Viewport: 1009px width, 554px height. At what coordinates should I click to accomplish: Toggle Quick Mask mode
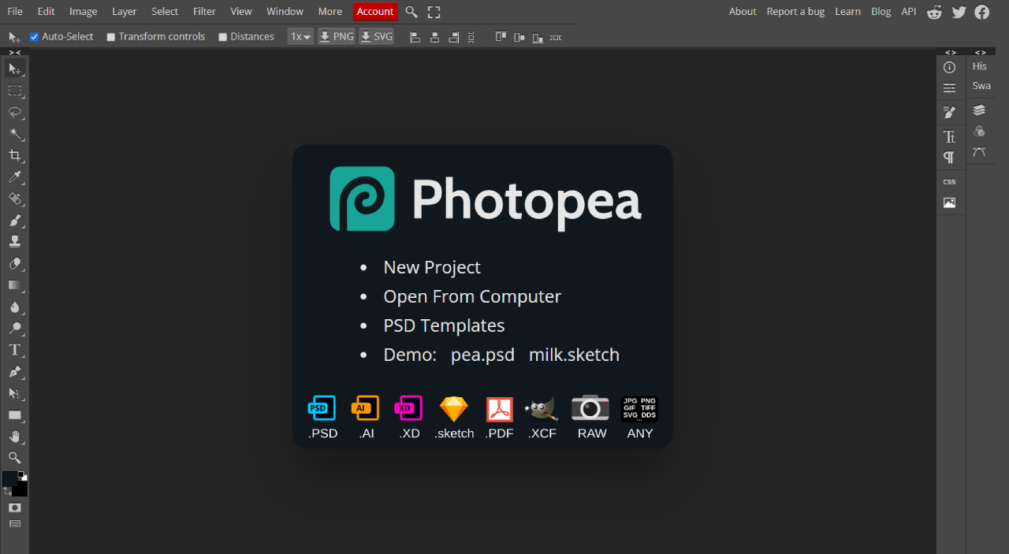pyautogui.click(x=14, y=508)
